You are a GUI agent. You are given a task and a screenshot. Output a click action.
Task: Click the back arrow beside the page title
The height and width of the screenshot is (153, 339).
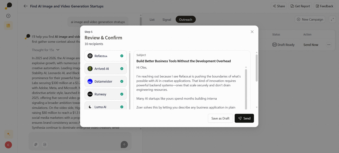coord(25,6)
